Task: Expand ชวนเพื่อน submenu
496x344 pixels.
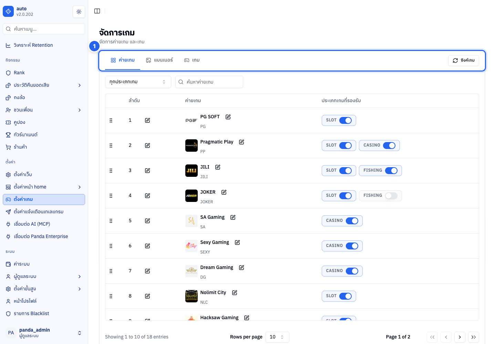Action: click(x=80, y=110)
